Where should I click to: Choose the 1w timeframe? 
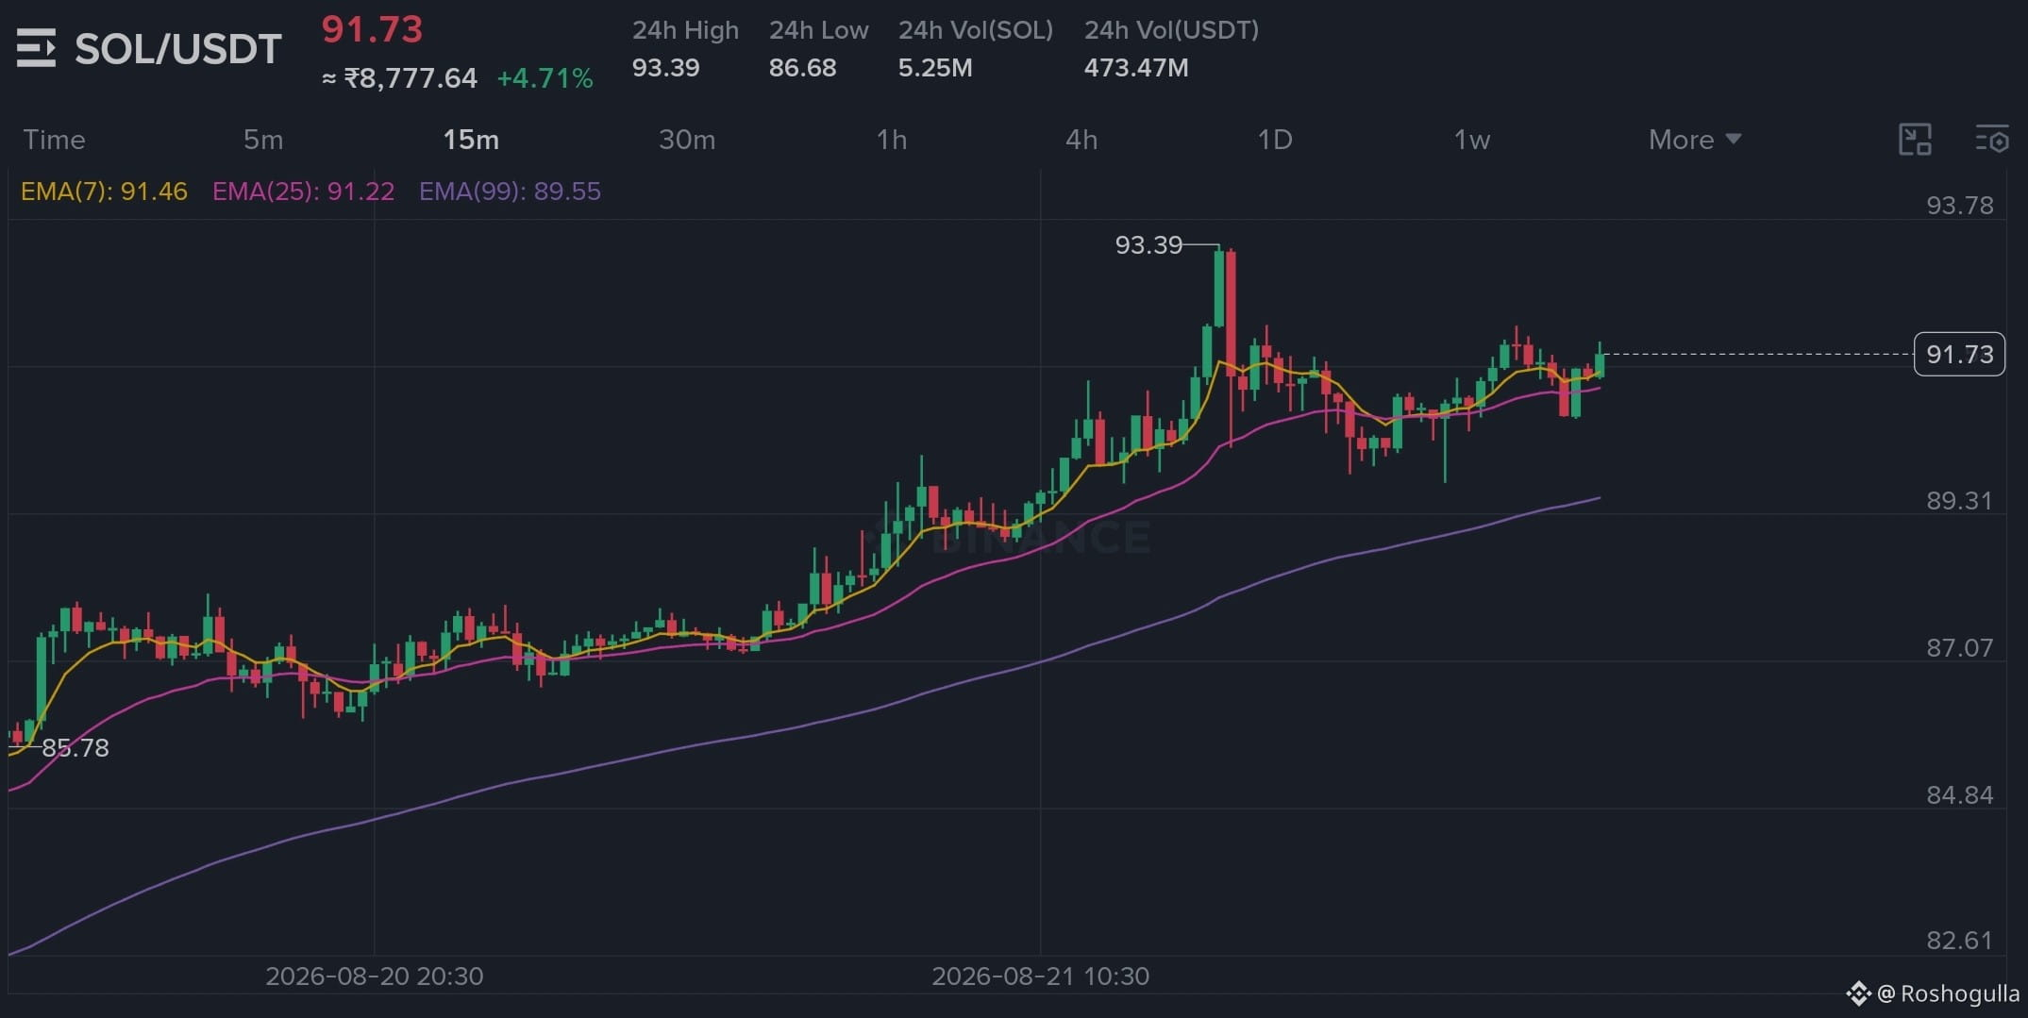tap(1472, 140)
